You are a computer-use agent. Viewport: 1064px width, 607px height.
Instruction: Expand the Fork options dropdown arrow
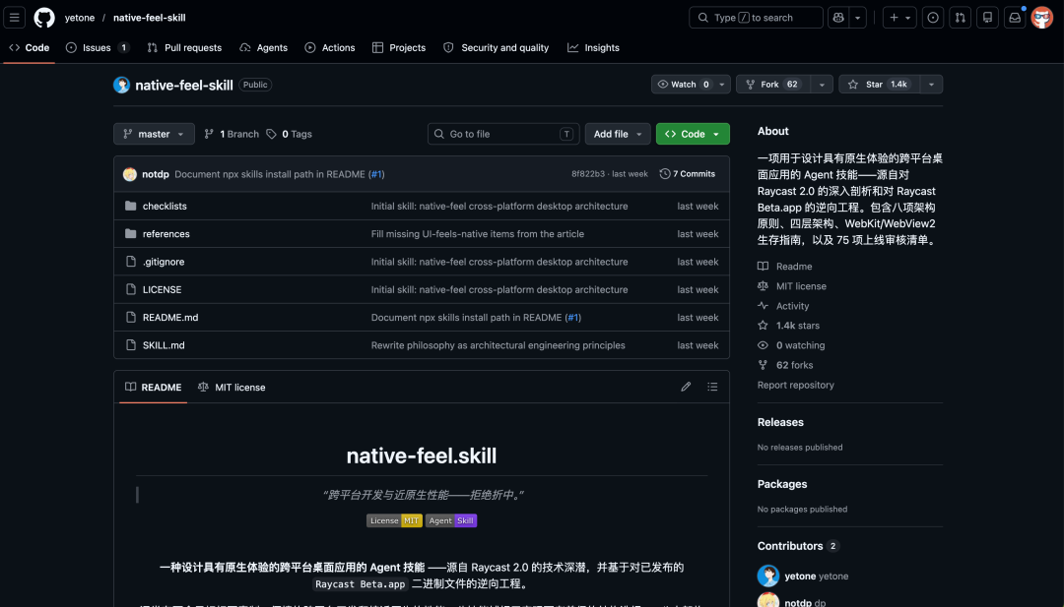pos(822,84)
